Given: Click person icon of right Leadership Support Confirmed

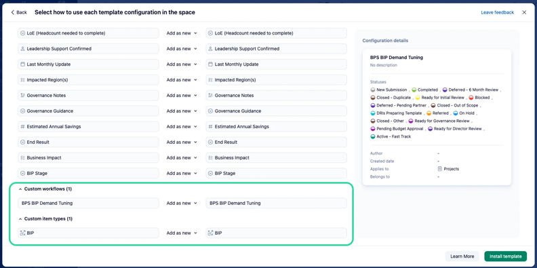Looking at the screenshot, I should 211,49.
